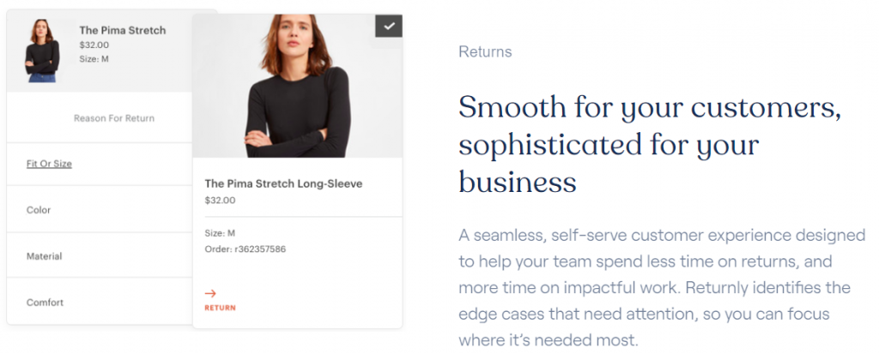This screenshot has height=354, width=879.
Task: Click the Smooth for your customers headline
Action: 650,145
